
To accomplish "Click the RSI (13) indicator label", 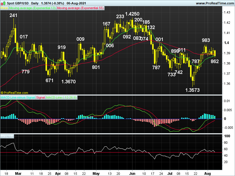I will tap(7, 136).
